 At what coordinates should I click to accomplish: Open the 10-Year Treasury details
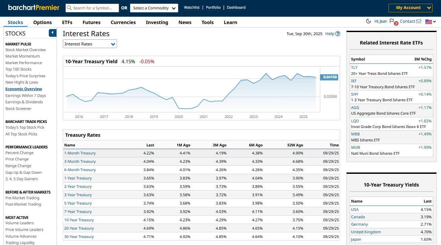[79, 220]
